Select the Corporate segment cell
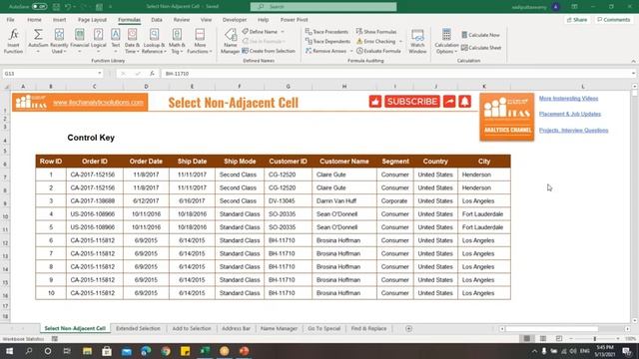 pyautogui.click(x=395, y=201)
